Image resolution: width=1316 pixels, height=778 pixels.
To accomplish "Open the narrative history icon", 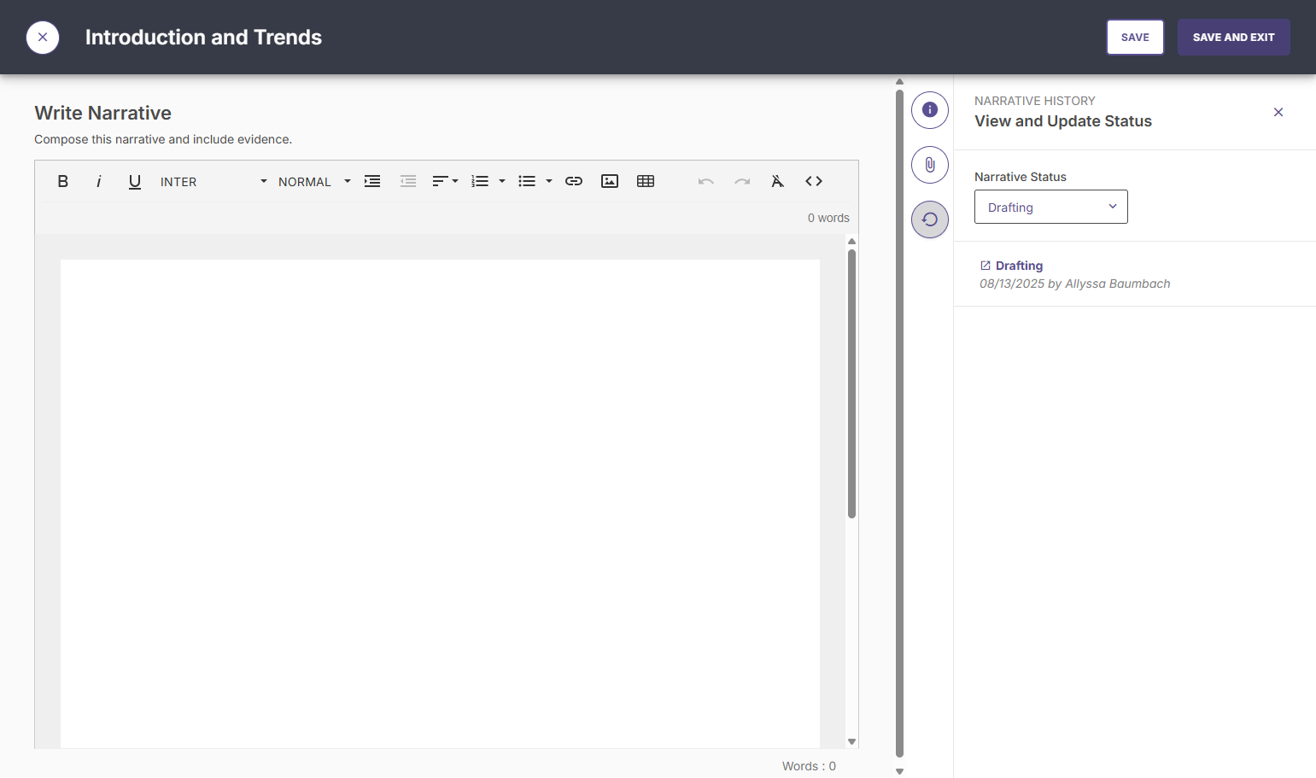I will click(930, 219).
